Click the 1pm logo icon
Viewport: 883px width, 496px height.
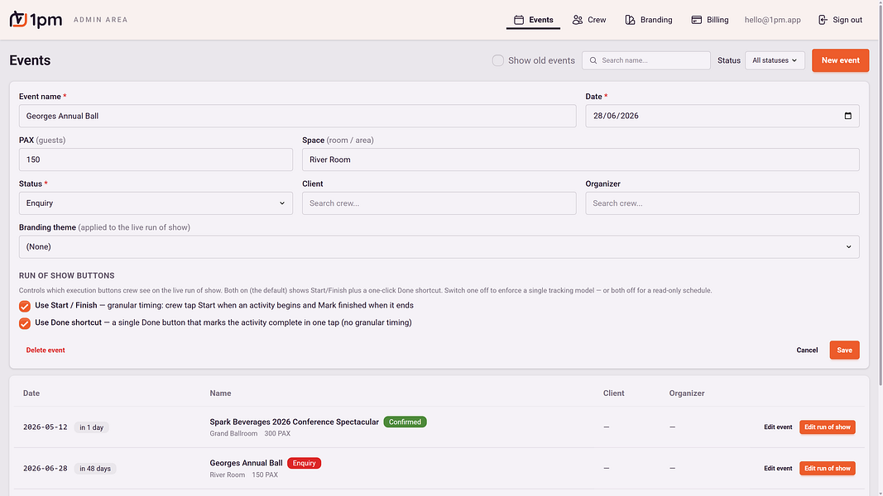[18, 19]
